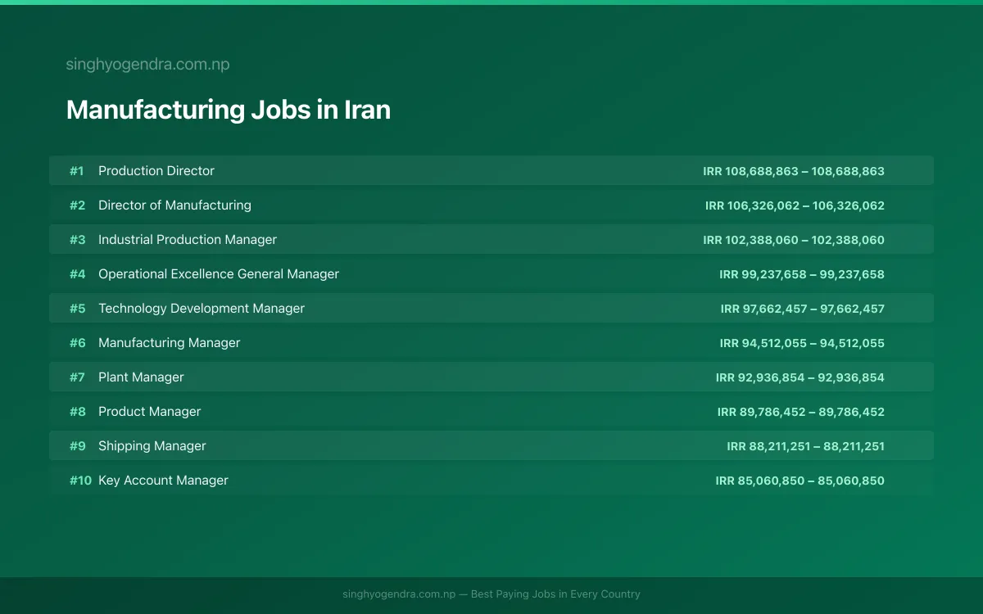The image size is (983, 614).
Task: Click salary IRR 108,688,863 – 108,688,863
Action: pos(794,171)
